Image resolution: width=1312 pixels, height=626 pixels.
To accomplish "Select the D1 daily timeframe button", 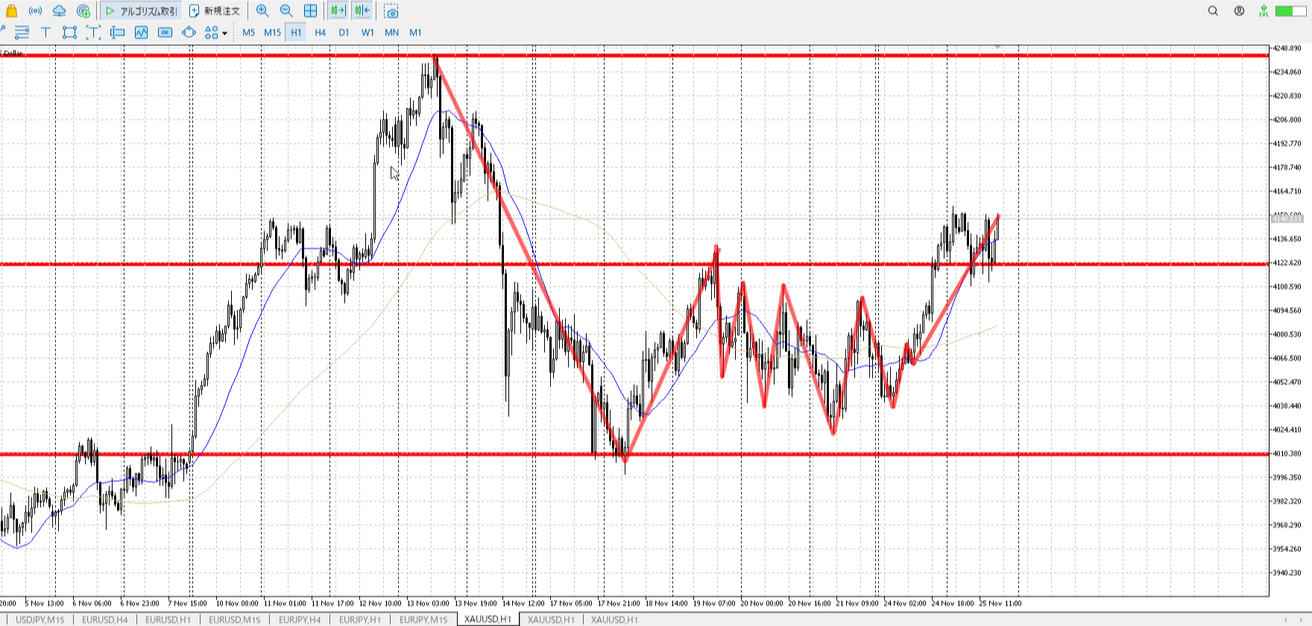I will pos(344,32).
